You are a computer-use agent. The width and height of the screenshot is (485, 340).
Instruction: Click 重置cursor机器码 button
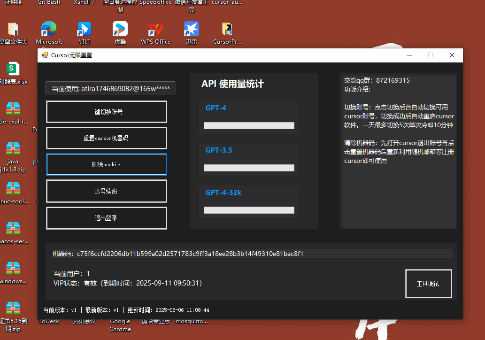[x=107, y=138]
